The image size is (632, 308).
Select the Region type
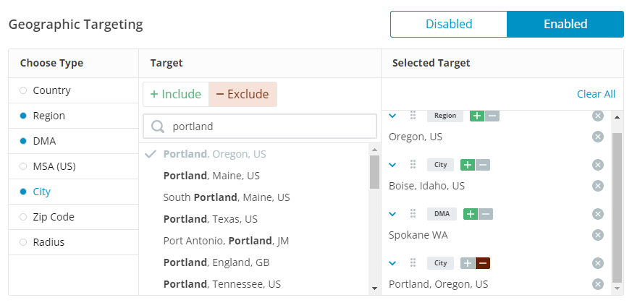pos(73,116)
